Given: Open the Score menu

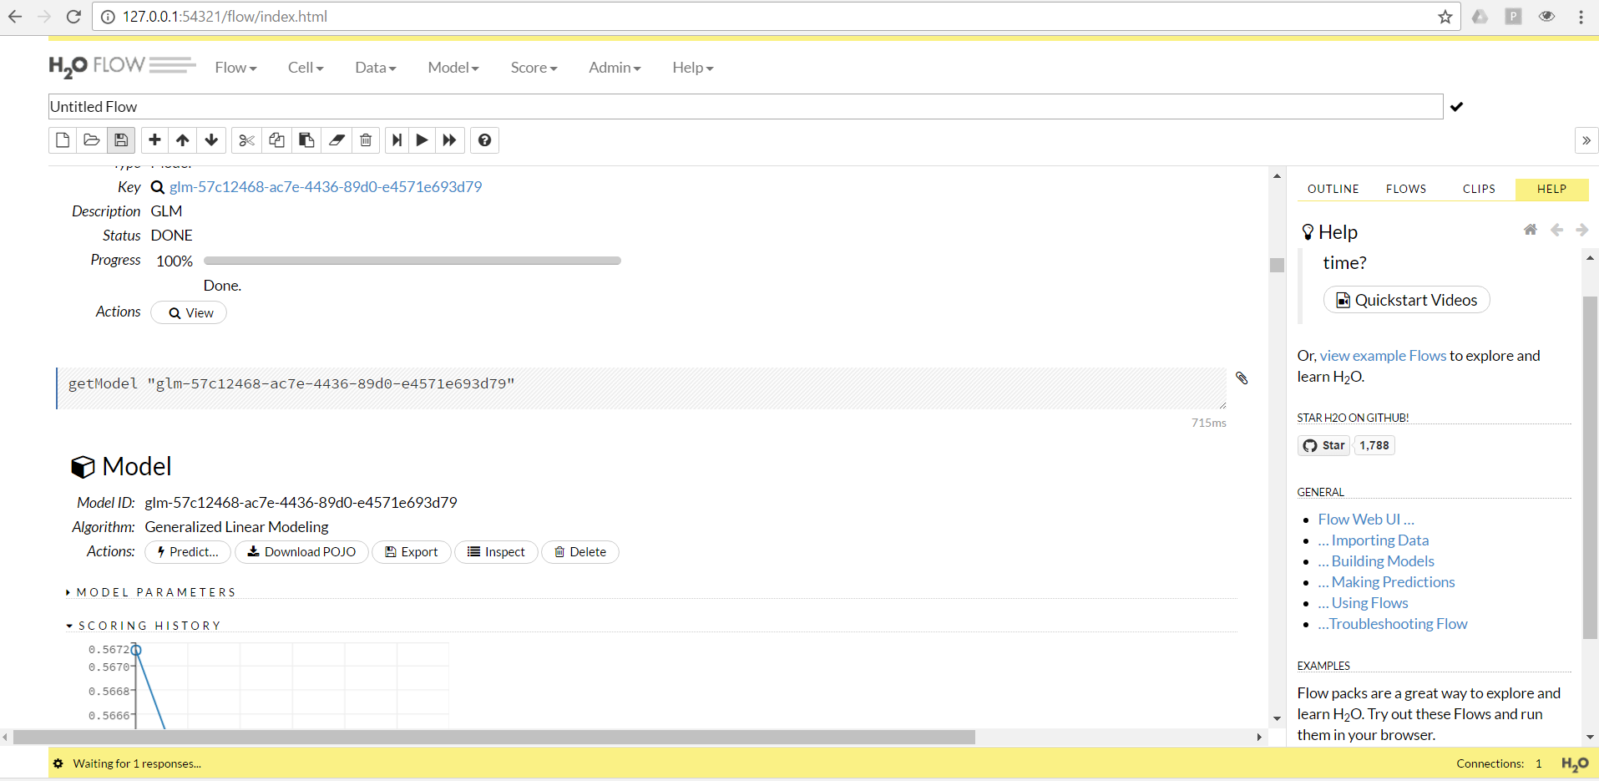Looking at the screenshot, I should pyautogui.click(x=534, y=68).
